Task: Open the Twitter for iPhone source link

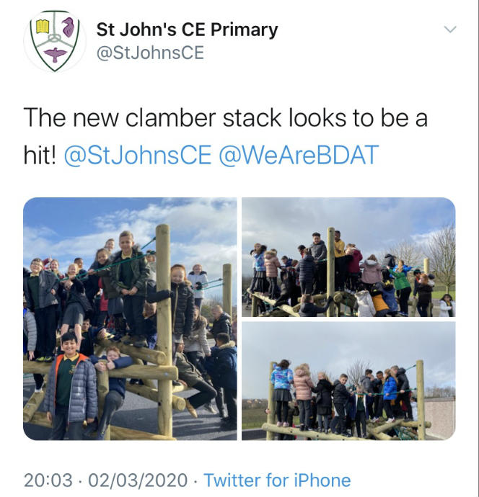Action: [x=277, y=480]
